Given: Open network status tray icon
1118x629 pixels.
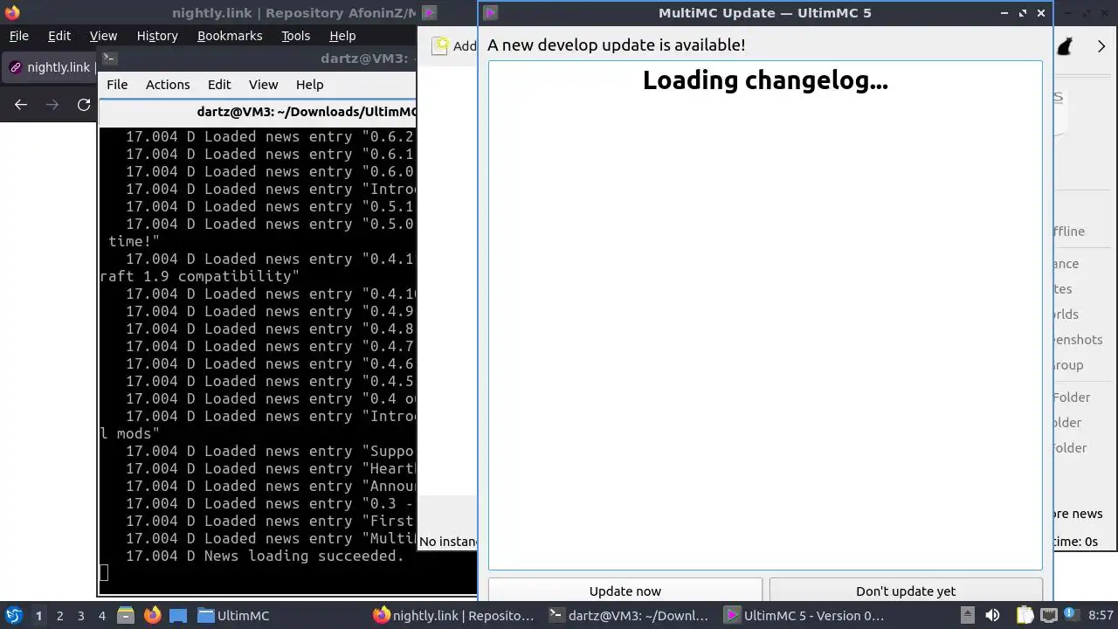Looking at the screenshot, I should coord(1049,615).
